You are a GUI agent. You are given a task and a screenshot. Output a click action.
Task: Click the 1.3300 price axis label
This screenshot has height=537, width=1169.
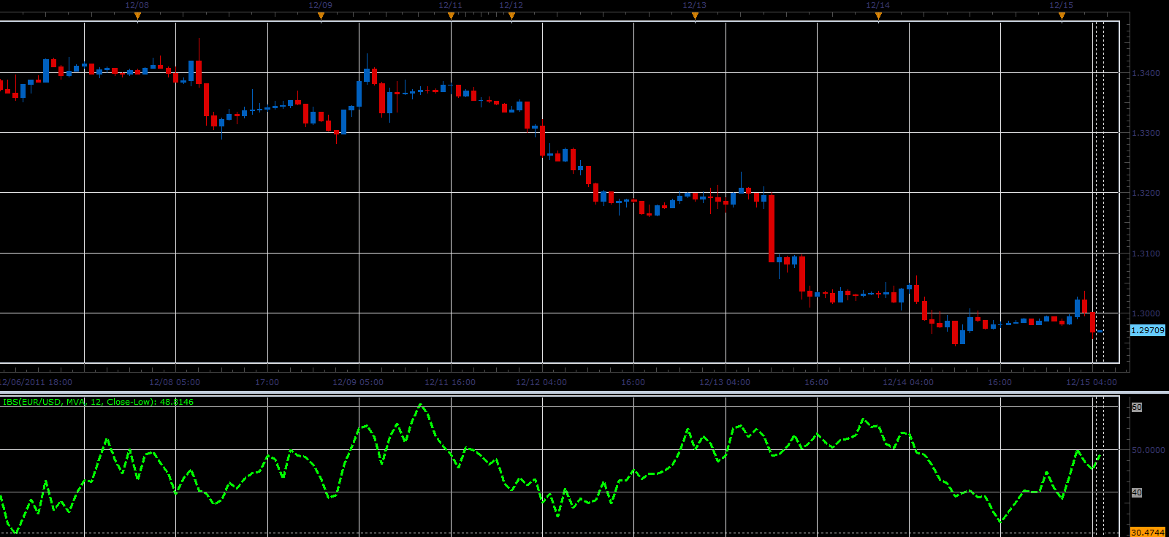(1146, 133)
